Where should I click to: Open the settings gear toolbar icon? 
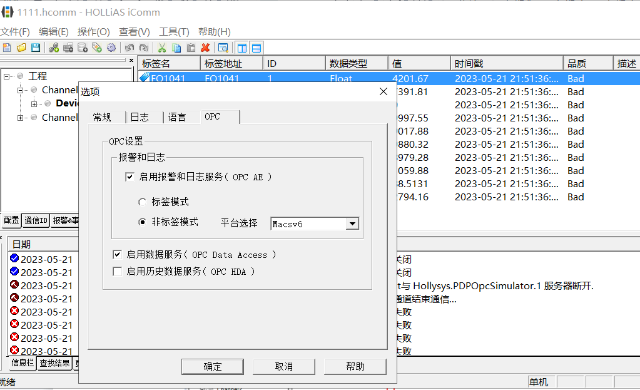coord(111,47)
